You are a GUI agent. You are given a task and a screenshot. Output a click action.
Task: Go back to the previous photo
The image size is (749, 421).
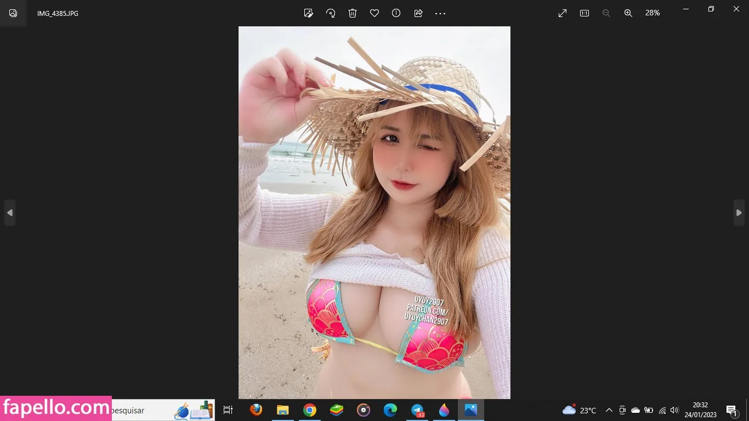(x=10, y=213)
